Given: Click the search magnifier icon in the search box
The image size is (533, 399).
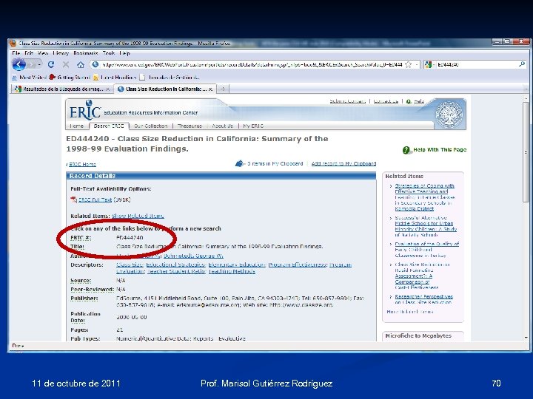Looking at the screenshot, I should [522, 64].
